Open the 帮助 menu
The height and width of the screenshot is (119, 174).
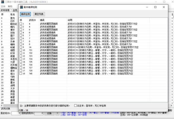pos(10,6)
